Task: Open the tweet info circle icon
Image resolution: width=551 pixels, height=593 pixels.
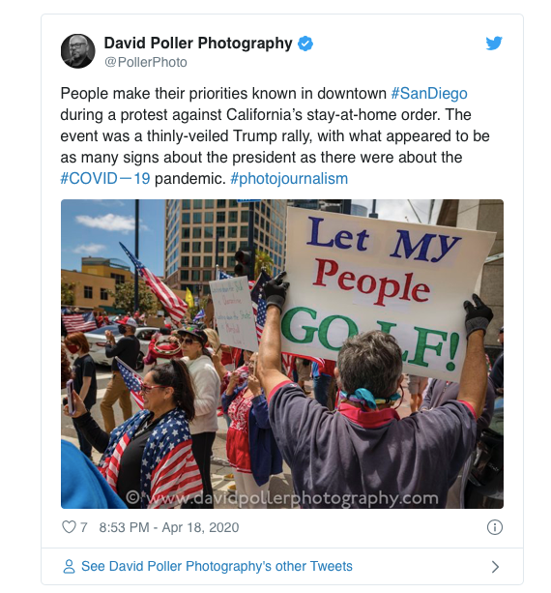Action: 495,527
